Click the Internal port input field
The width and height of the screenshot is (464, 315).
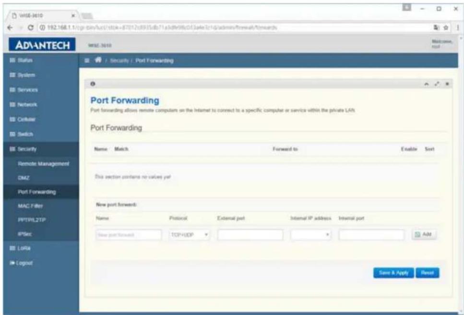tap(372, 235)
